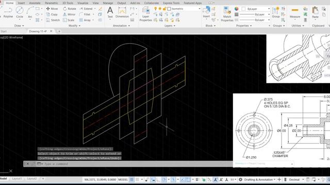The image size is (330, 185).
Task: Toggle lineweight display in status bar
Action: tap(197, 179)
